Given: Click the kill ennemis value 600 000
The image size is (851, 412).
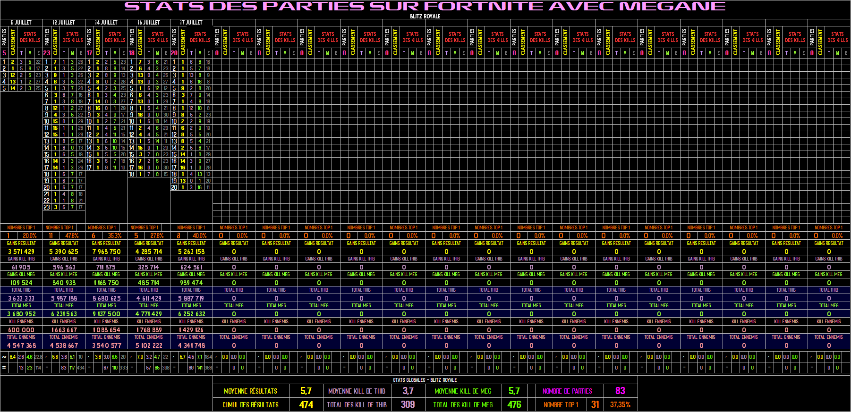Looking at the screenshot, I should click(x=21, y=330).
